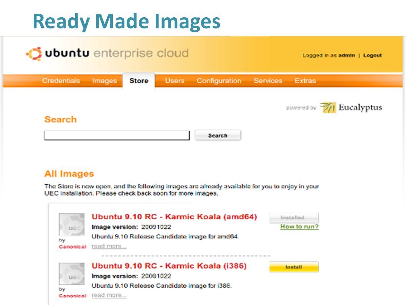Screen dimensions: 406x305
Task: Click Ubuntu 9.10 Release Candidate image for amd64 text
Action: [165, 237]
